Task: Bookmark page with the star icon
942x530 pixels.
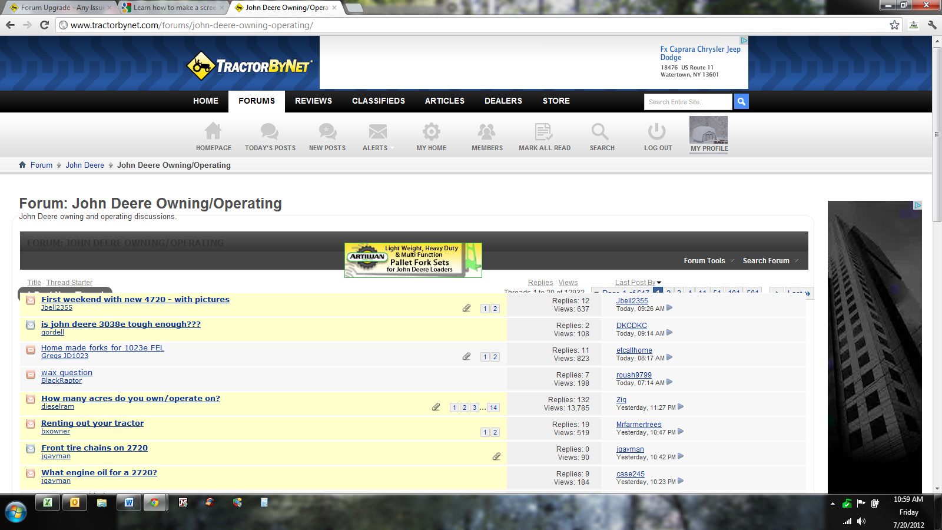Action: [x=894, y=25]
